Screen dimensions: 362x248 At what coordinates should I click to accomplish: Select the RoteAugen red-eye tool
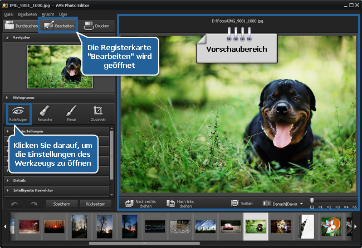coord(18,113)
